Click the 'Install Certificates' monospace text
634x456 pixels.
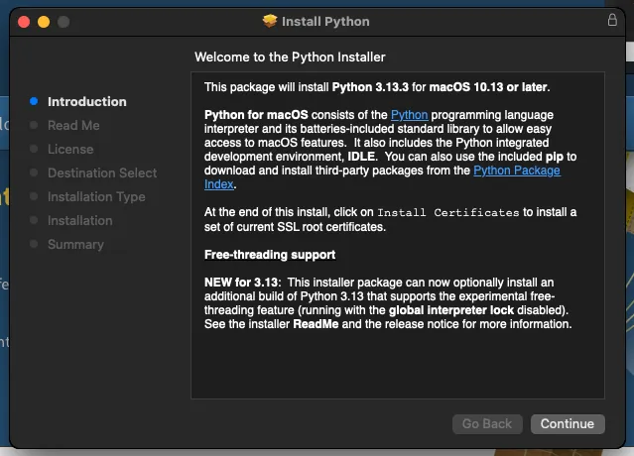448,212
